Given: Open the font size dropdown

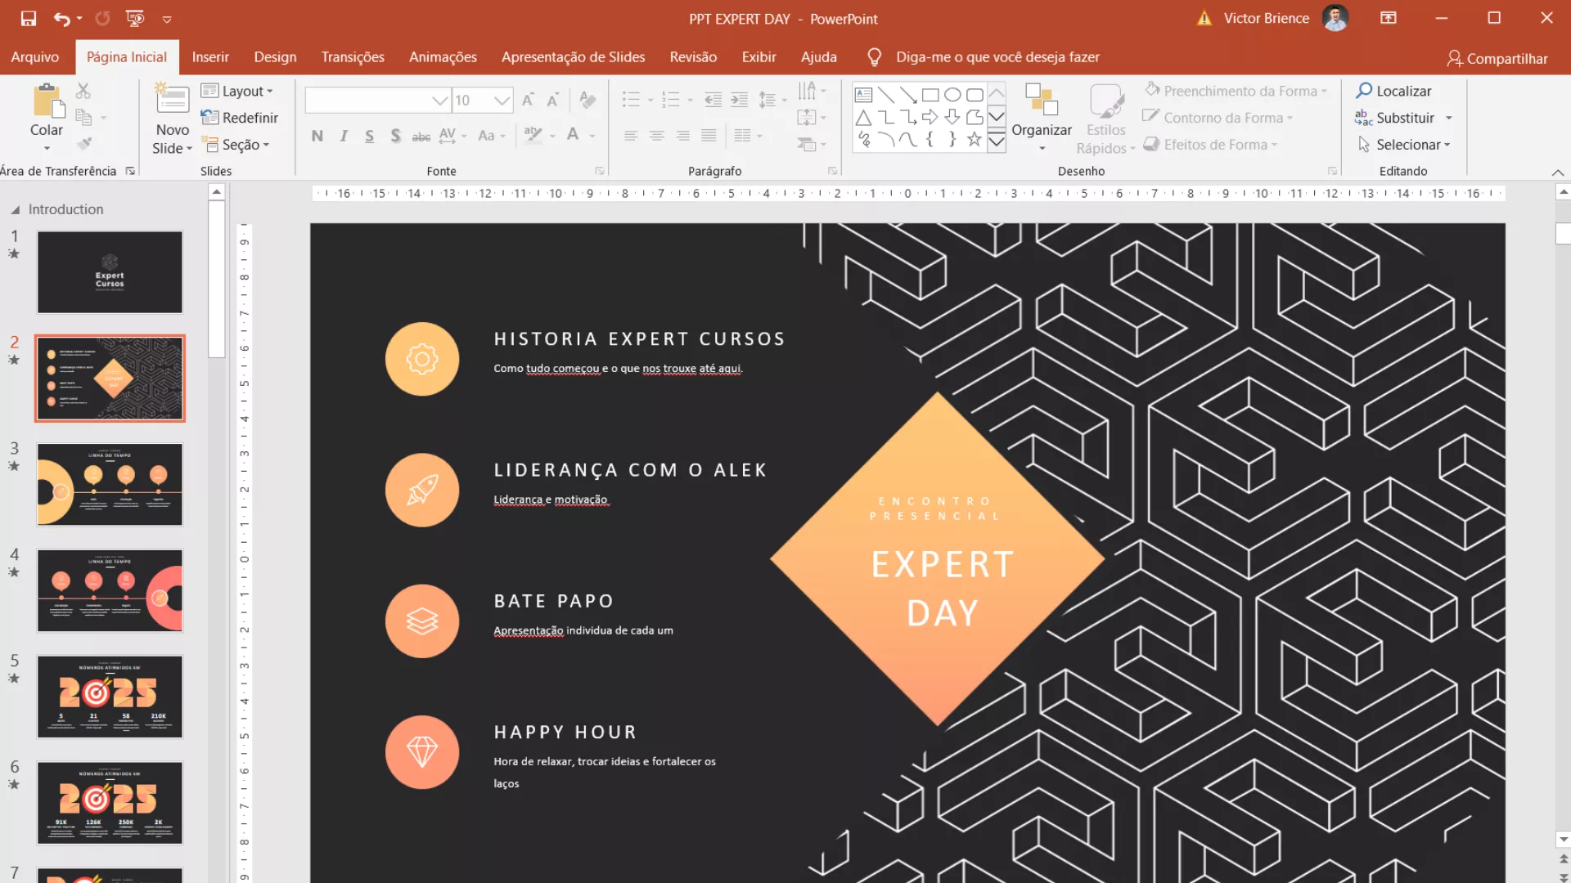Looking at the screenshot, I should (502, 101).
